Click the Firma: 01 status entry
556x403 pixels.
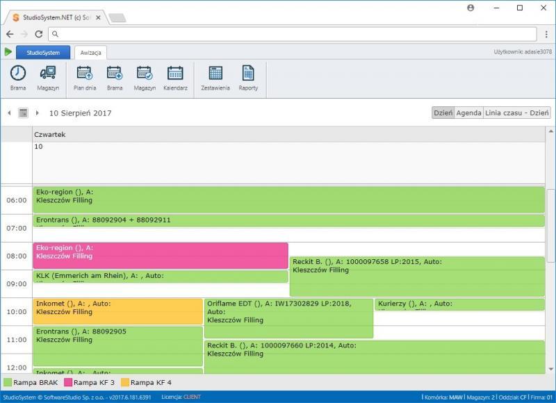tap(541, 397)
